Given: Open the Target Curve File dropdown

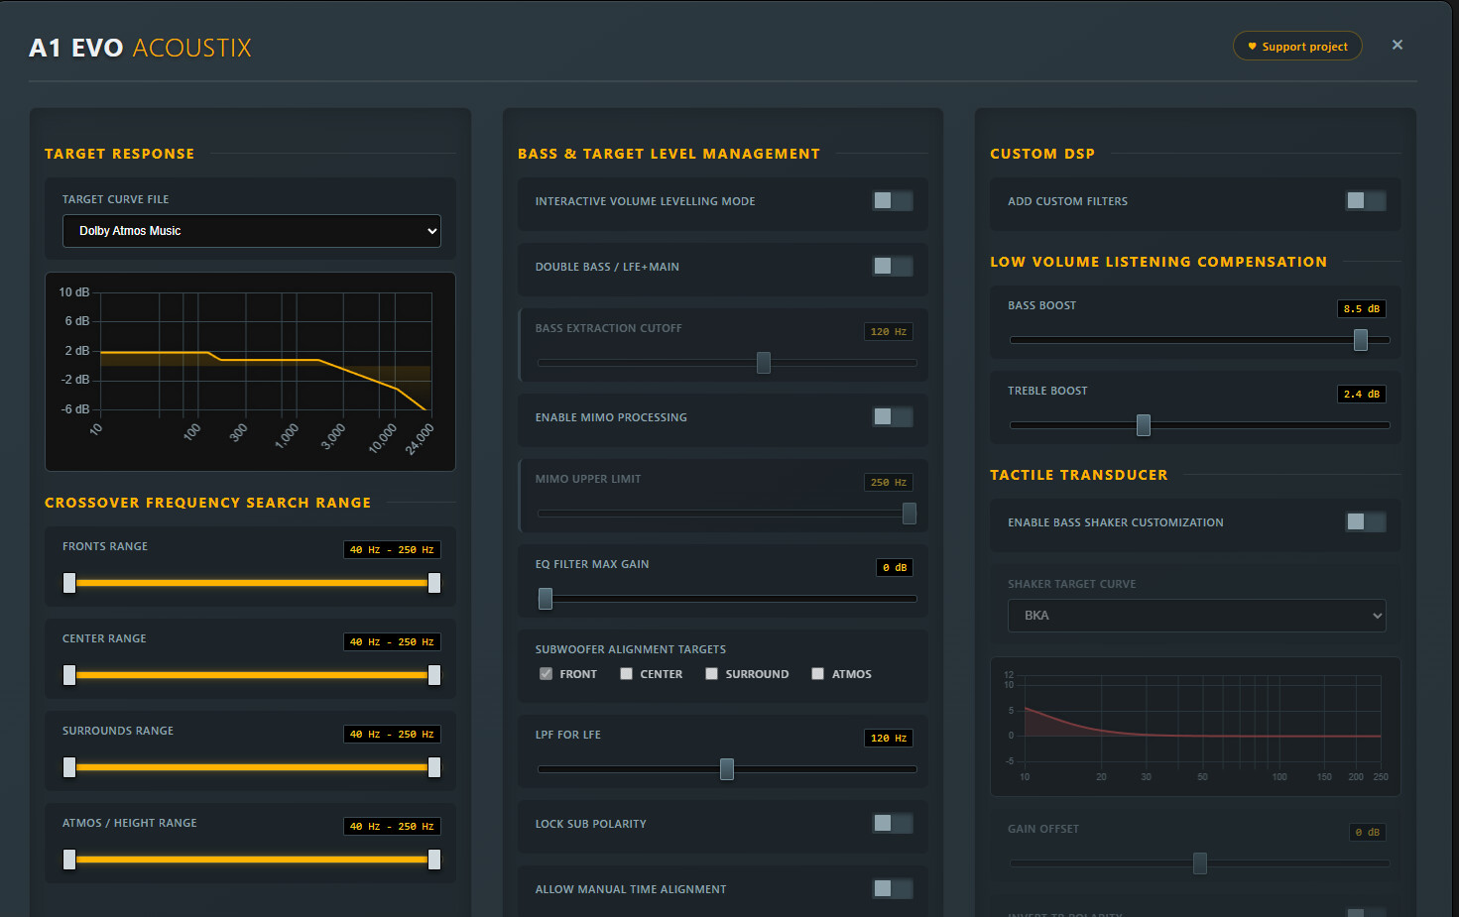Looking at the screenshot, I should (x=251, y=231).
